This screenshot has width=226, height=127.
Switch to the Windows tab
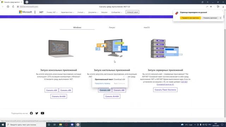tap(77, 28)
